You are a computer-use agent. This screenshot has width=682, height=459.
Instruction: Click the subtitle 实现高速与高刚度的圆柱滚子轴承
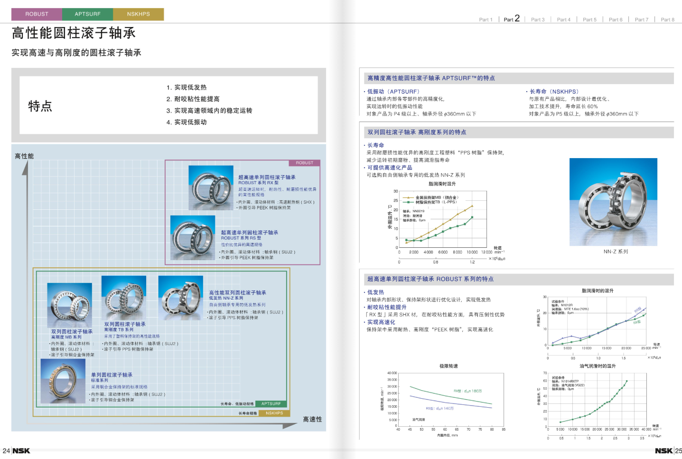[76, 53]
